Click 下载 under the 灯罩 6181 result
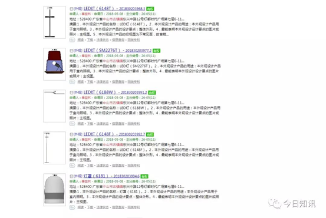The height and width of the screenshot is (218, 326). tap(90, 207)
